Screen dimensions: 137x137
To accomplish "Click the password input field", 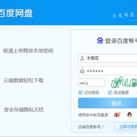I will (108, 71).
